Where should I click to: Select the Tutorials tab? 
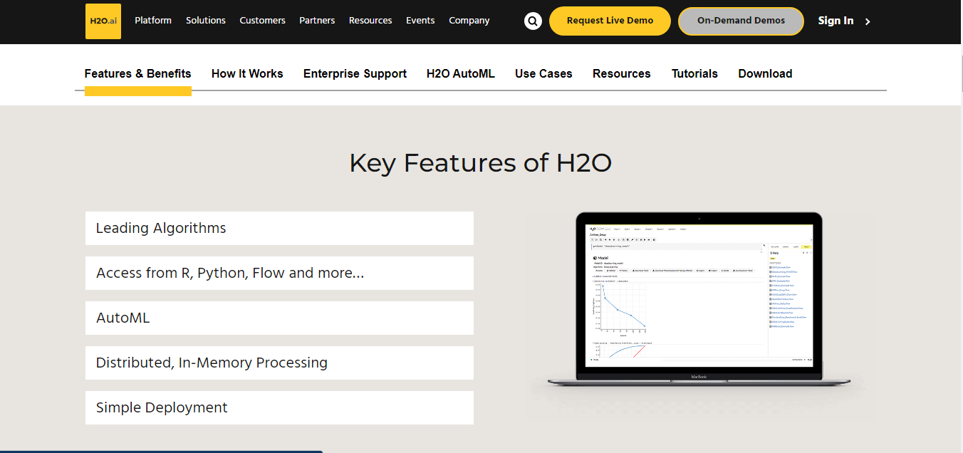(x=694, y=73)
